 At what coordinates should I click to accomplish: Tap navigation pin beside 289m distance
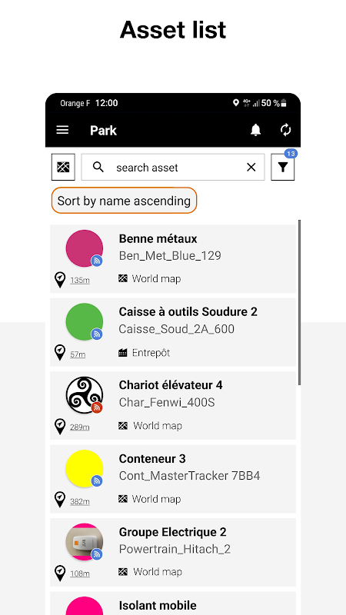coord(60,427)
